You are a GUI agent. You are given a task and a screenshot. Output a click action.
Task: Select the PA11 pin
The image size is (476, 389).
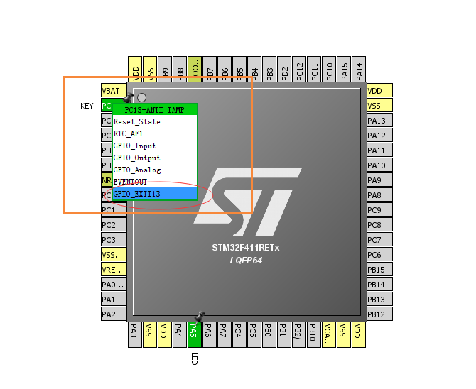coord(380,150)
